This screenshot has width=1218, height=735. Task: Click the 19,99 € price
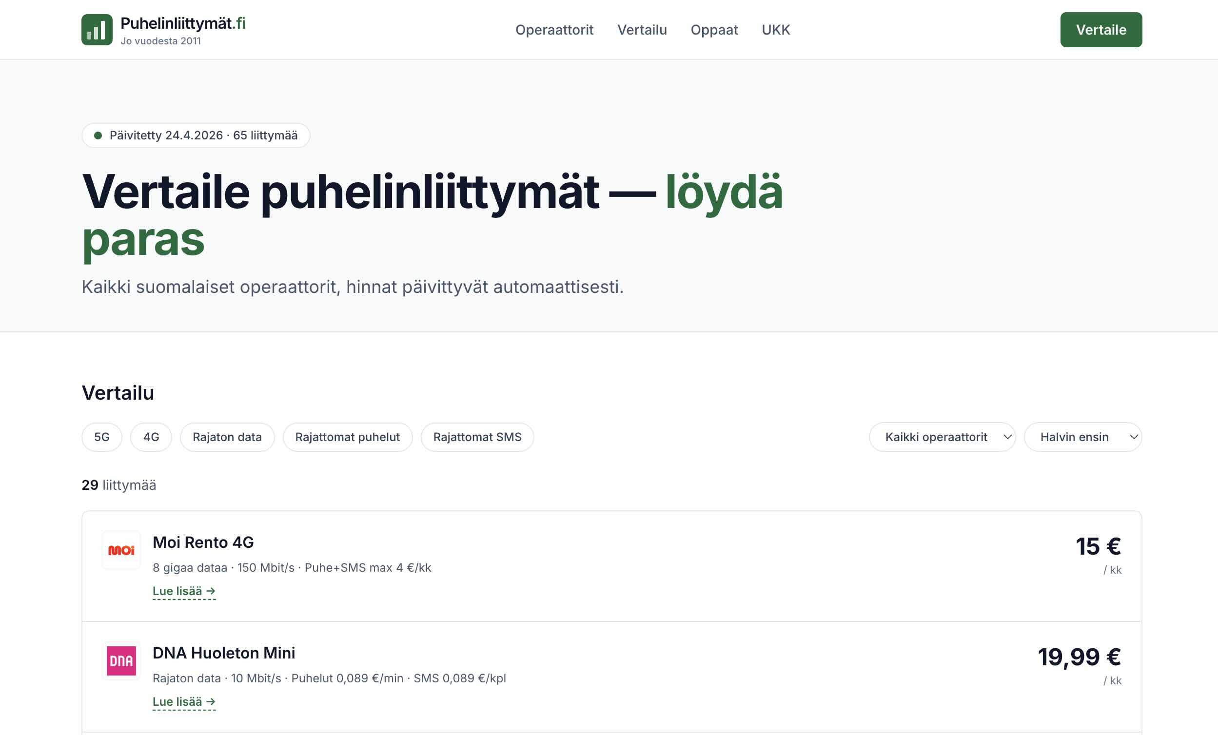point(1080,657)
